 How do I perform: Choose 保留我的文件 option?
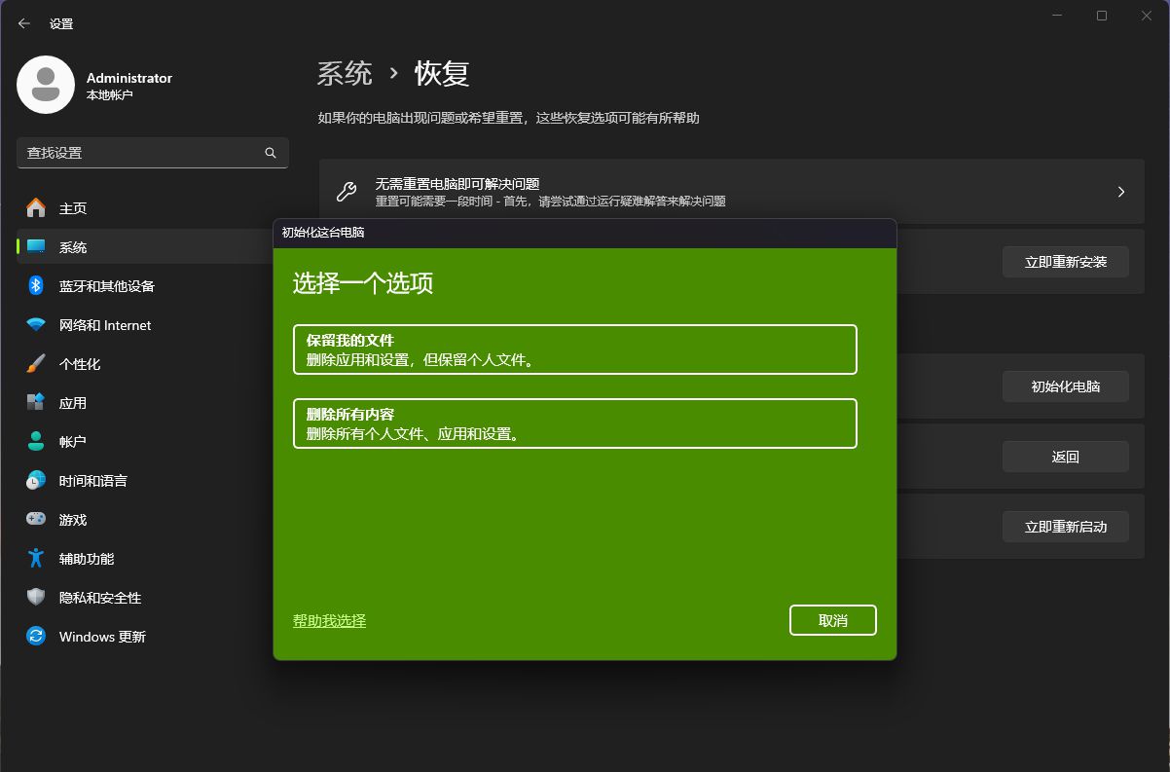574,349
